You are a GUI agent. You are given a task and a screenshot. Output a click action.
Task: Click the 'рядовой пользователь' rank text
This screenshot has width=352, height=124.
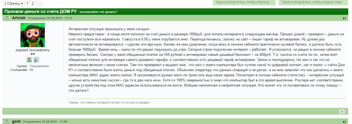coord(33,50)
